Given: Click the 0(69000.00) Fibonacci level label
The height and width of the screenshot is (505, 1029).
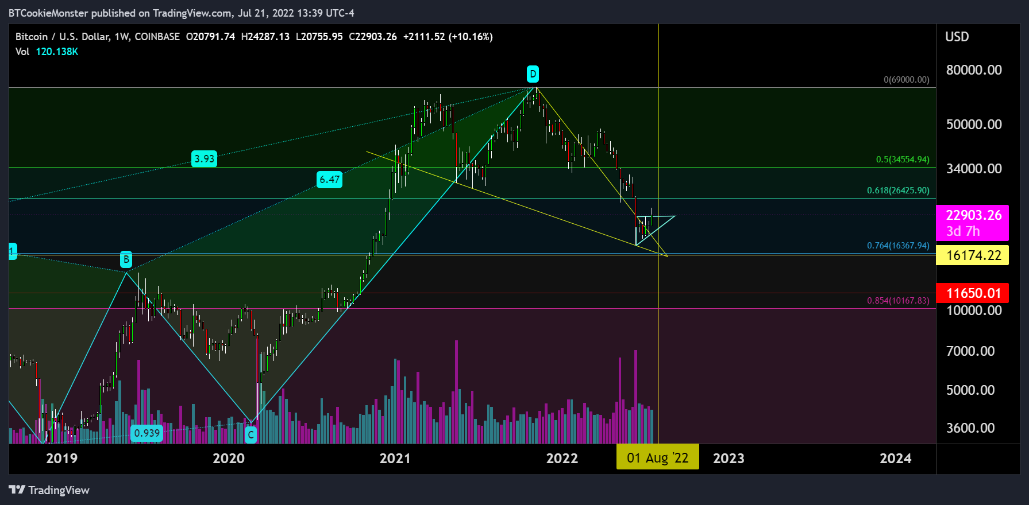Looking at the screenshot, I should coord(906,80).
